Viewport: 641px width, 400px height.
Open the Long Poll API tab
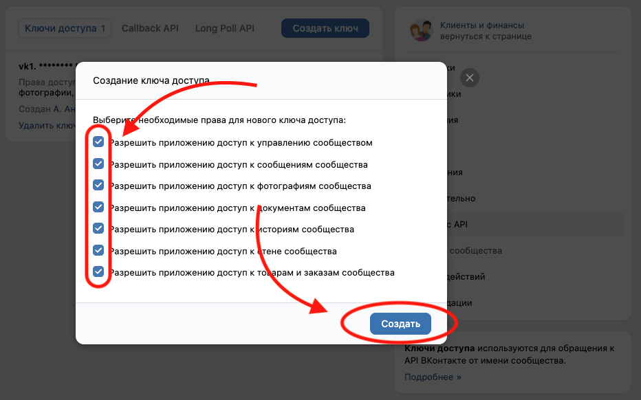click(x=224, y=28)
